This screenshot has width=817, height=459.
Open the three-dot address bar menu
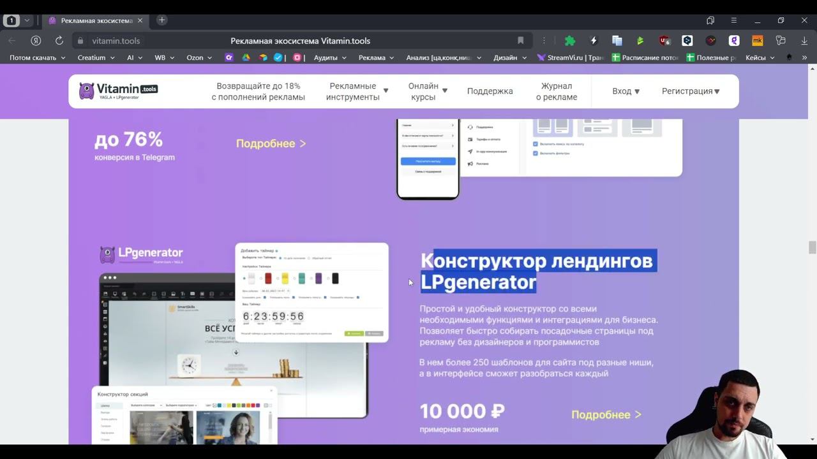[544, 41]
